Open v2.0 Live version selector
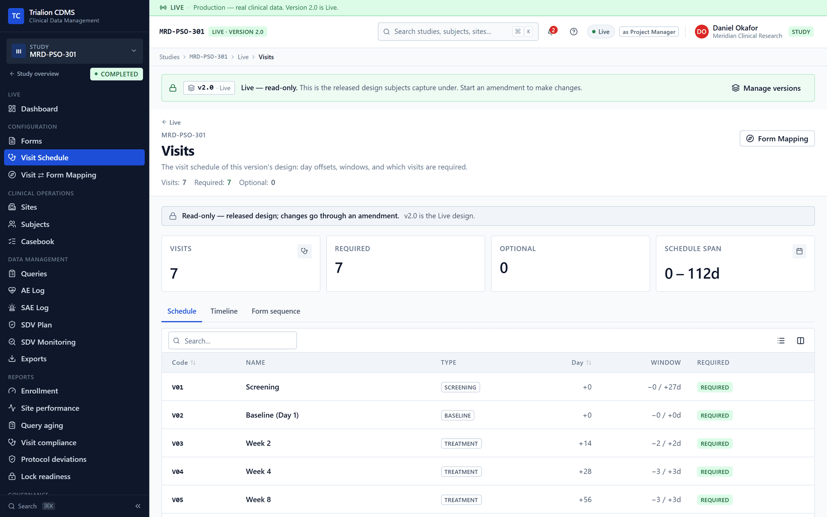 tap(209, 88)
